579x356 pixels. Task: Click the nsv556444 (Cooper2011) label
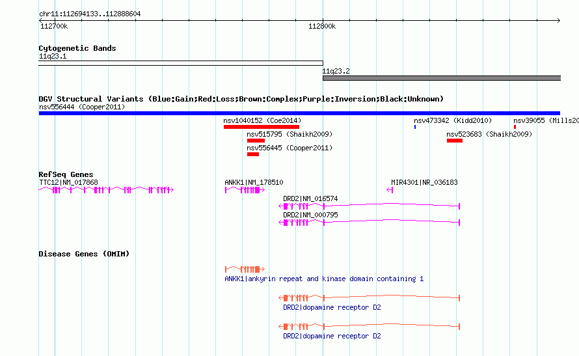point(82,107)
